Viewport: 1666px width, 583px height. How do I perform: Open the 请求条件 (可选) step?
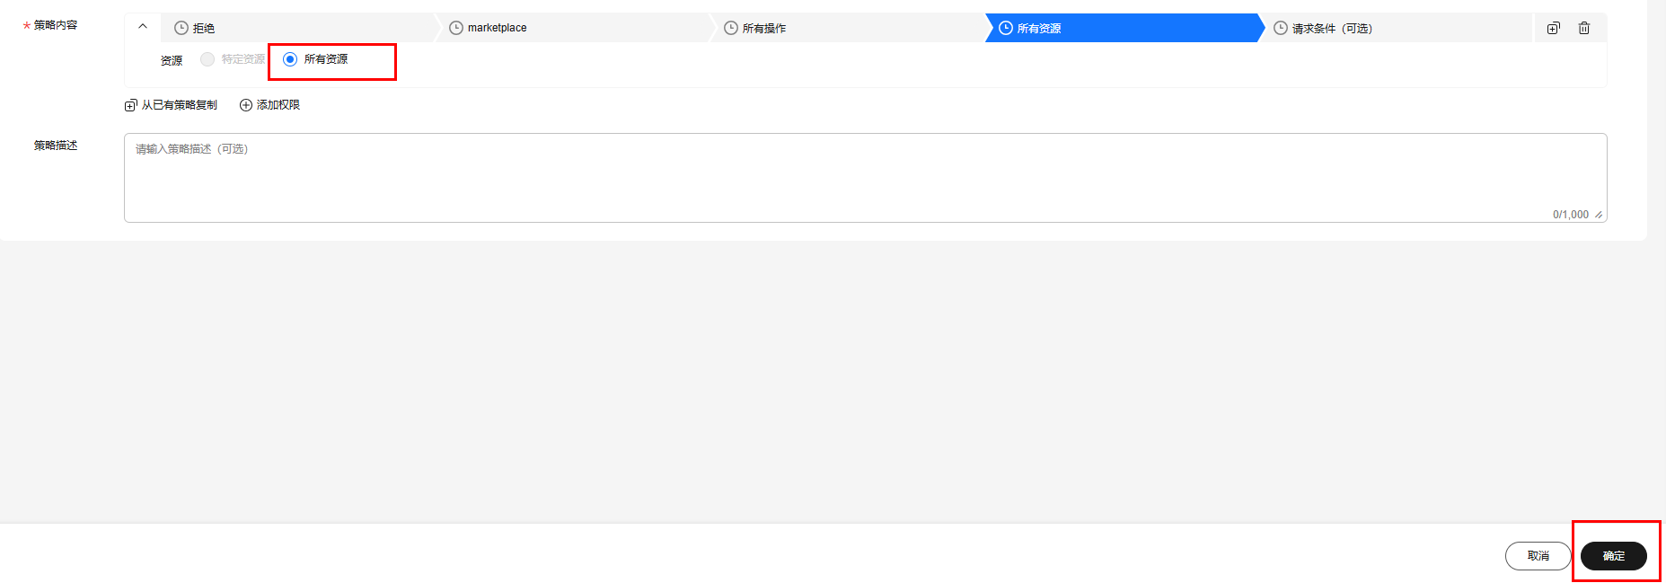pyautogui.click(x=1332, y=28)
